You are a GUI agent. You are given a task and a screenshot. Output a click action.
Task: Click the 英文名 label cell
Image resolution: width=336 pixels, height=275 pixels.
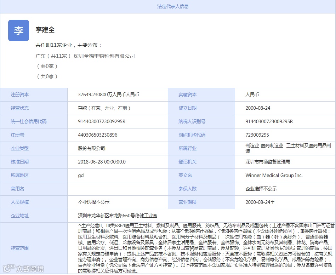pyautogui.click(x=201, y=176)
